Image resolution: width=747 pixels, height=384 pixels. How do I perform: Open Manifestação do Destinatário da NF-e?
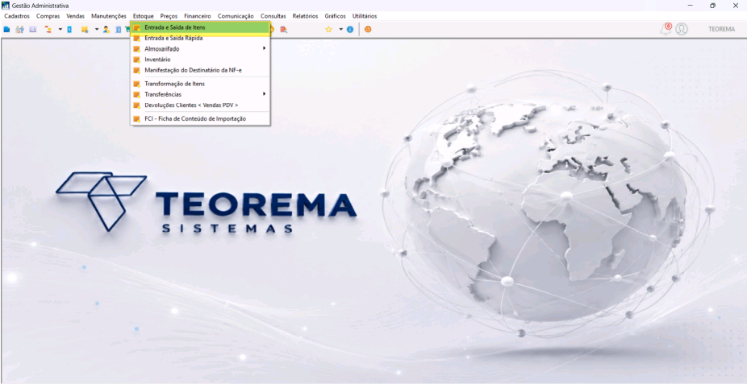click(x=200, y=70)
